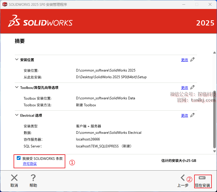Image resolution: width=217 pixels, height=192 pixels.
Task: Click the 摘要 heading
Action: 20,41
